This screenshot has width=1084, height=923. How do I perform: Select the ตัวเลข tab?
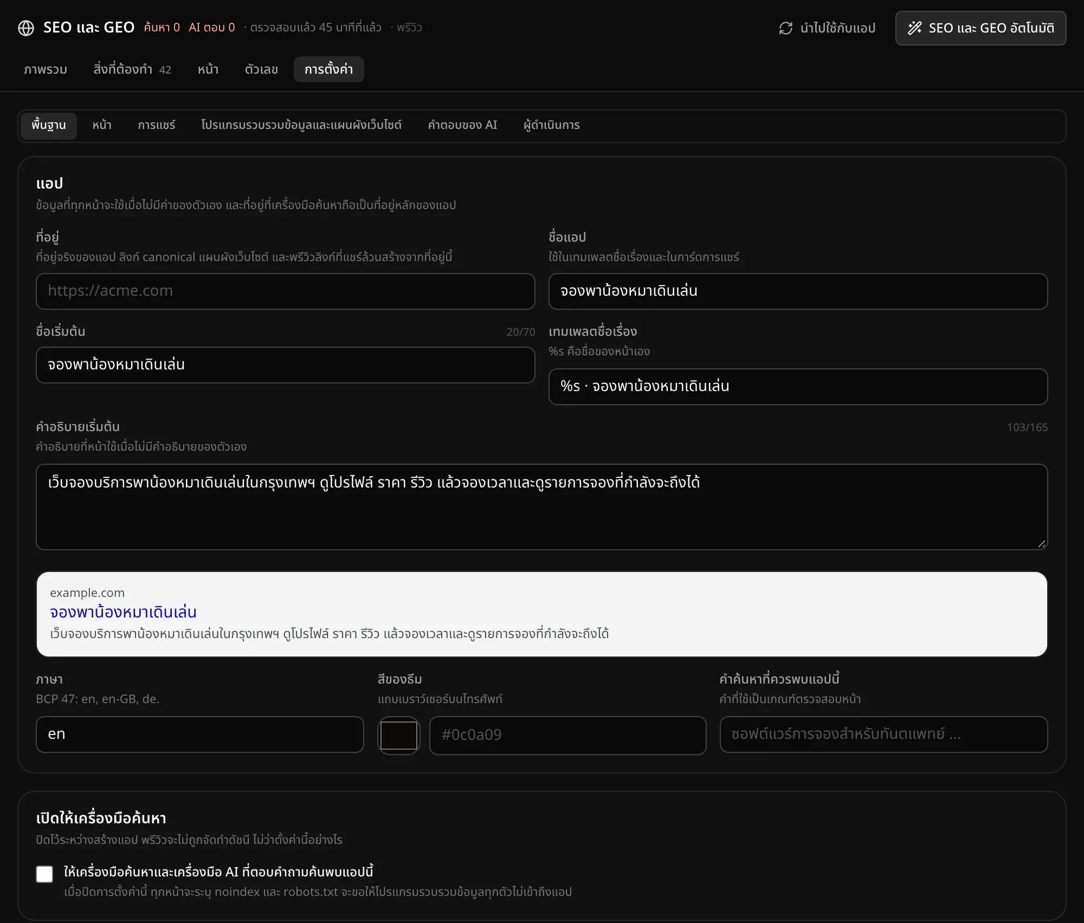pos(261,69)
